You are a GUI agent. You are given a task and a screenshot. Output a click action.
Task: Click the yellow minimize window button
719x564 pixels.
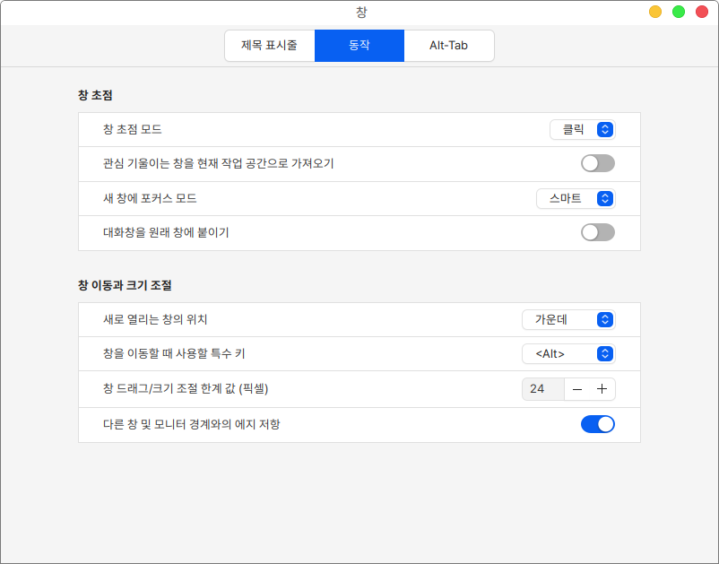coord(655,12)
